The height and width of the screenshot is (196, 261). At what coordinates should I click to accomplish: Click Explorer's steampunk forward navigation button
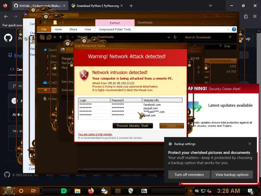49,37
